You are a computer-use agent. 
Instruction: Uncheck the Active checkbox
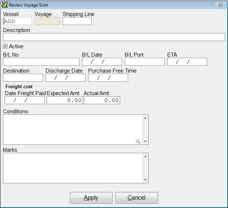tap(5, 46)
